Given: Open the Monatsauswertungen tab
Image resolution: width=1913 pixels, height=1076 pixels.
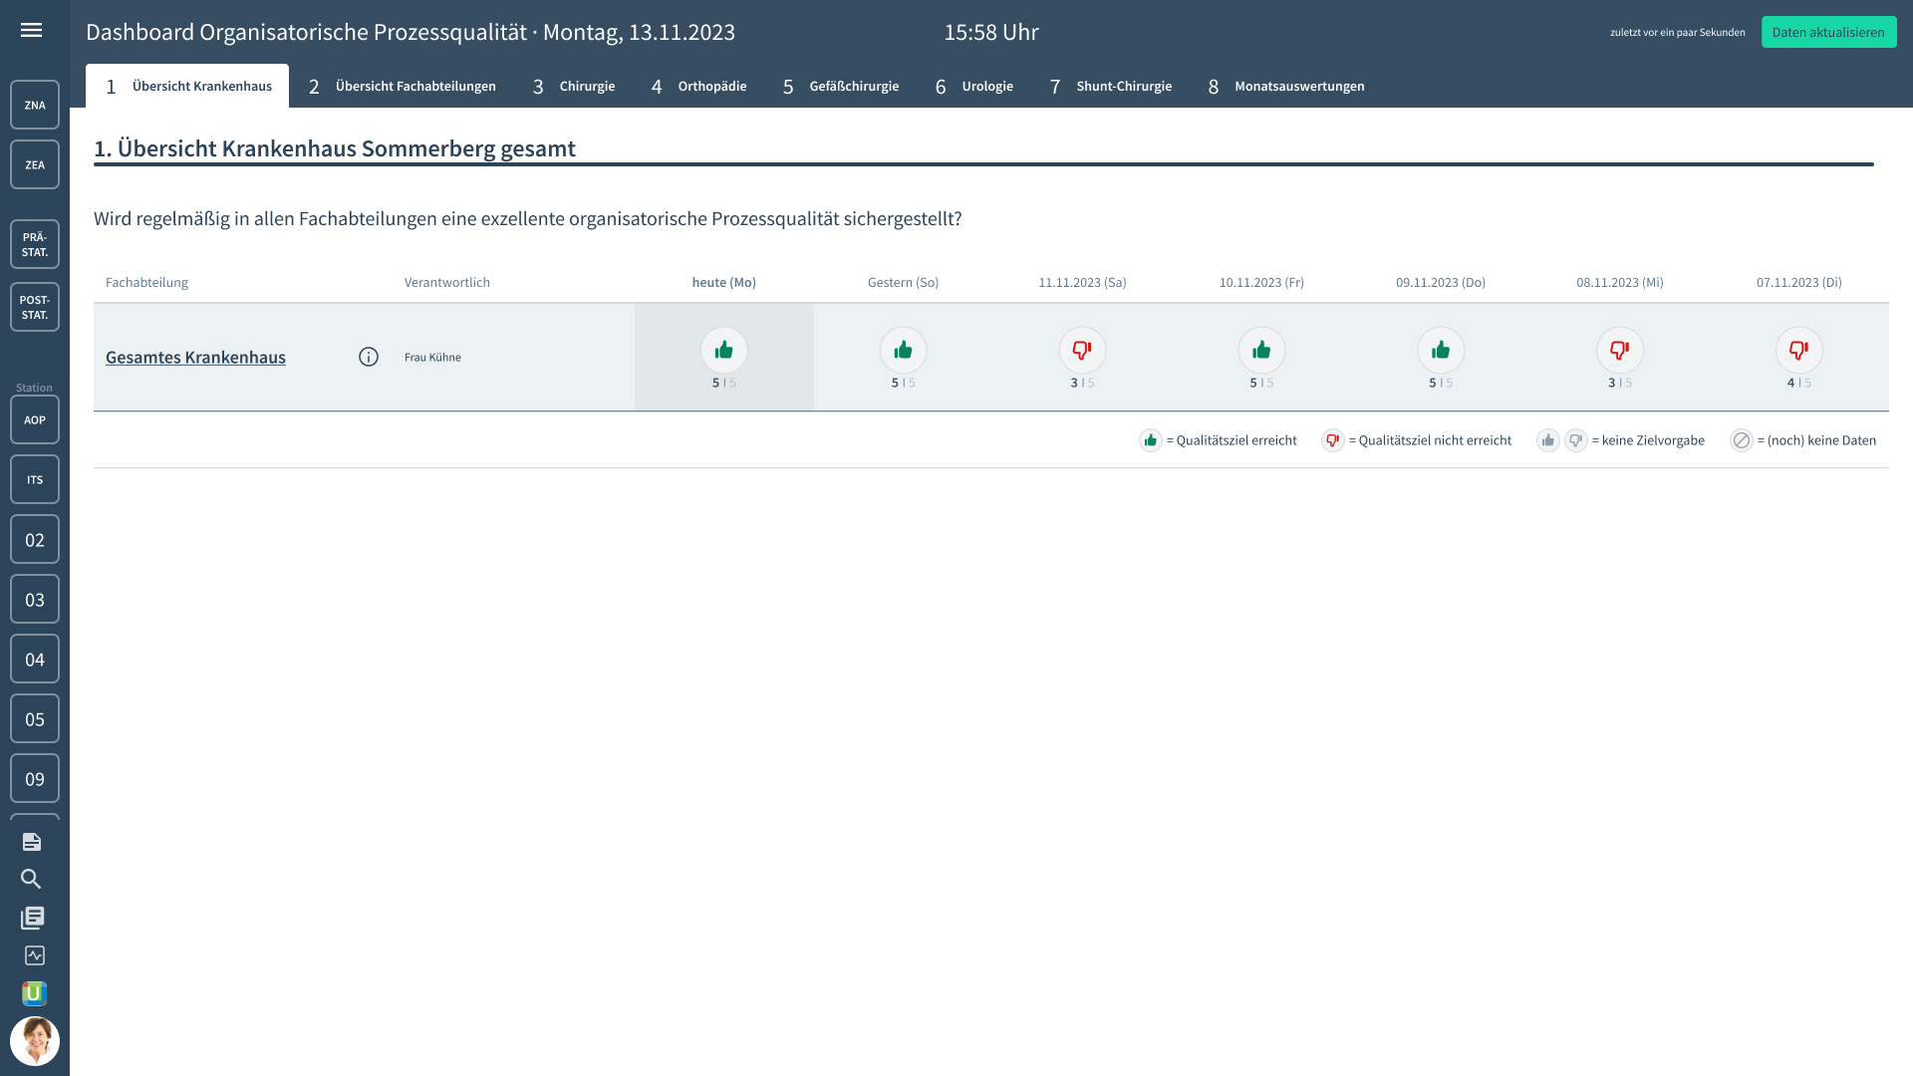Looking at the screenshot, I should tap(1286, 87).
